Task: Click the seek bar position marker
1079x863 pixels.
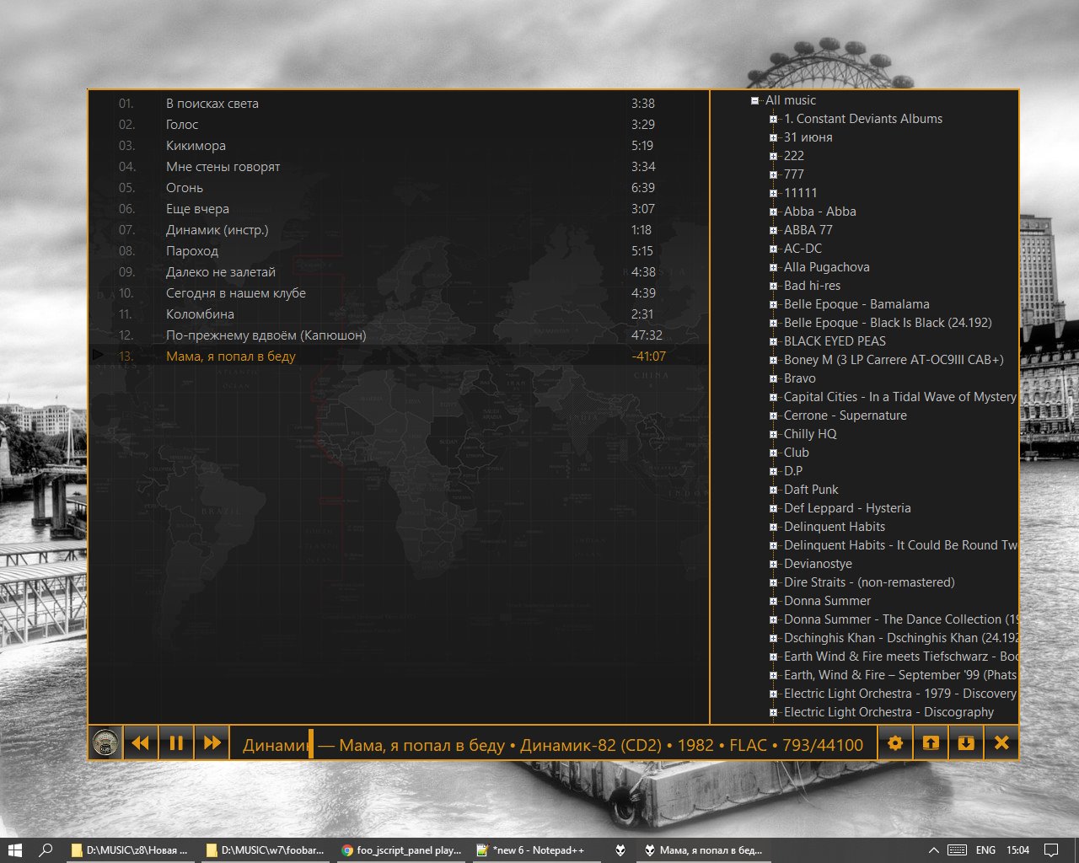Action: (x=311, y=743)
